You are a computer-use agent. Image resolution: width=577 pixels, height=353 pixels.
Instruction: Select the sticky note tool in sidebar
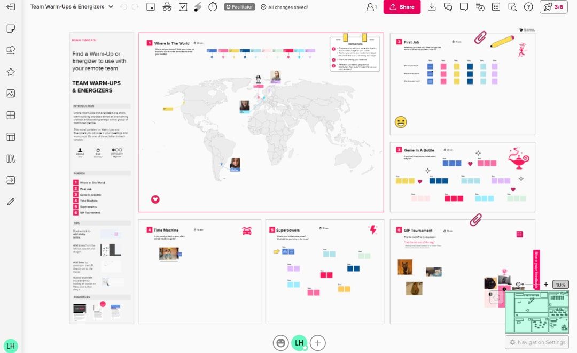click(11, 29)
